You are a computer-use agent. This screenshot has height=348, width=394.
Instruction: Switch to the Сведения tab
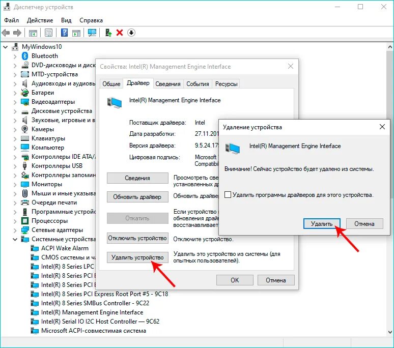[x=168, y=84]
